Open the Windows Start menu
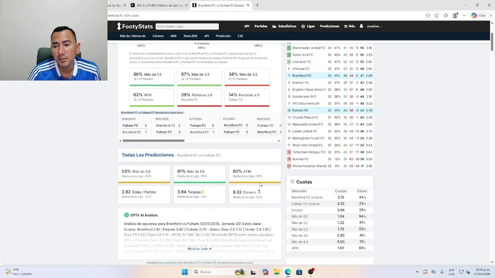 (184, 272)
